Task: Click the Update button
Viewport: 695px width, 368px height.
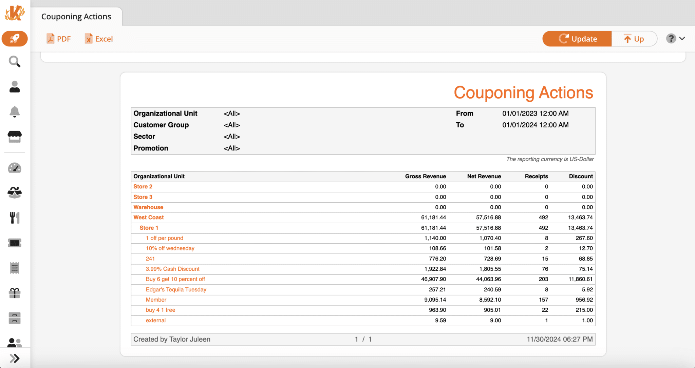Action: pos(577,39)
